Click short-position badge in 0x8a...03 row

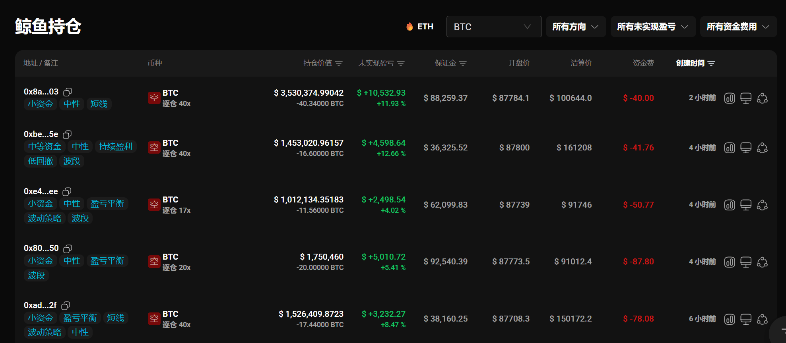point(154,98)
